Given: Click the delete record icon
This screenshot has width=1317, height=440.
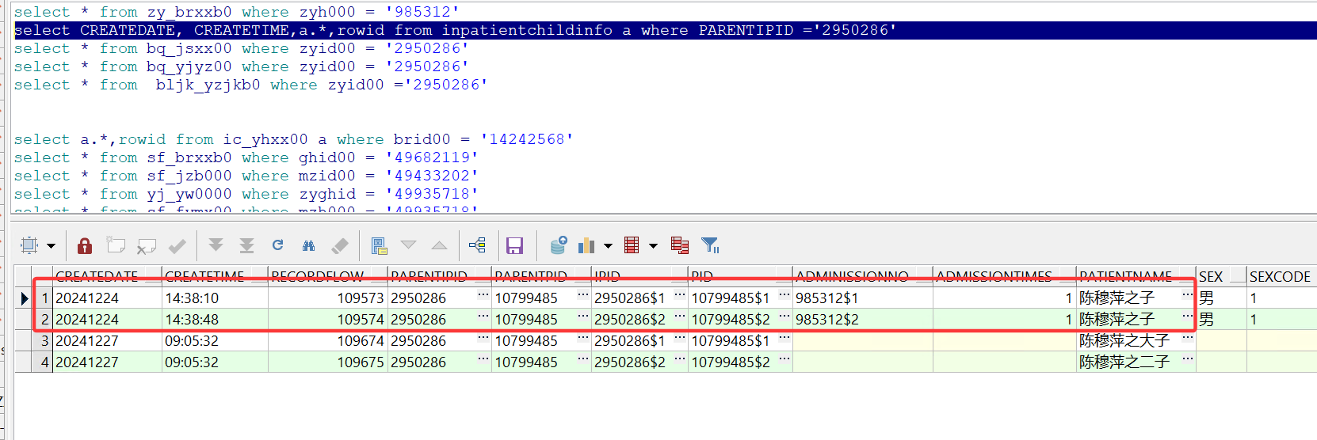Looking at the screenshot, I should [x=146, y=246].
